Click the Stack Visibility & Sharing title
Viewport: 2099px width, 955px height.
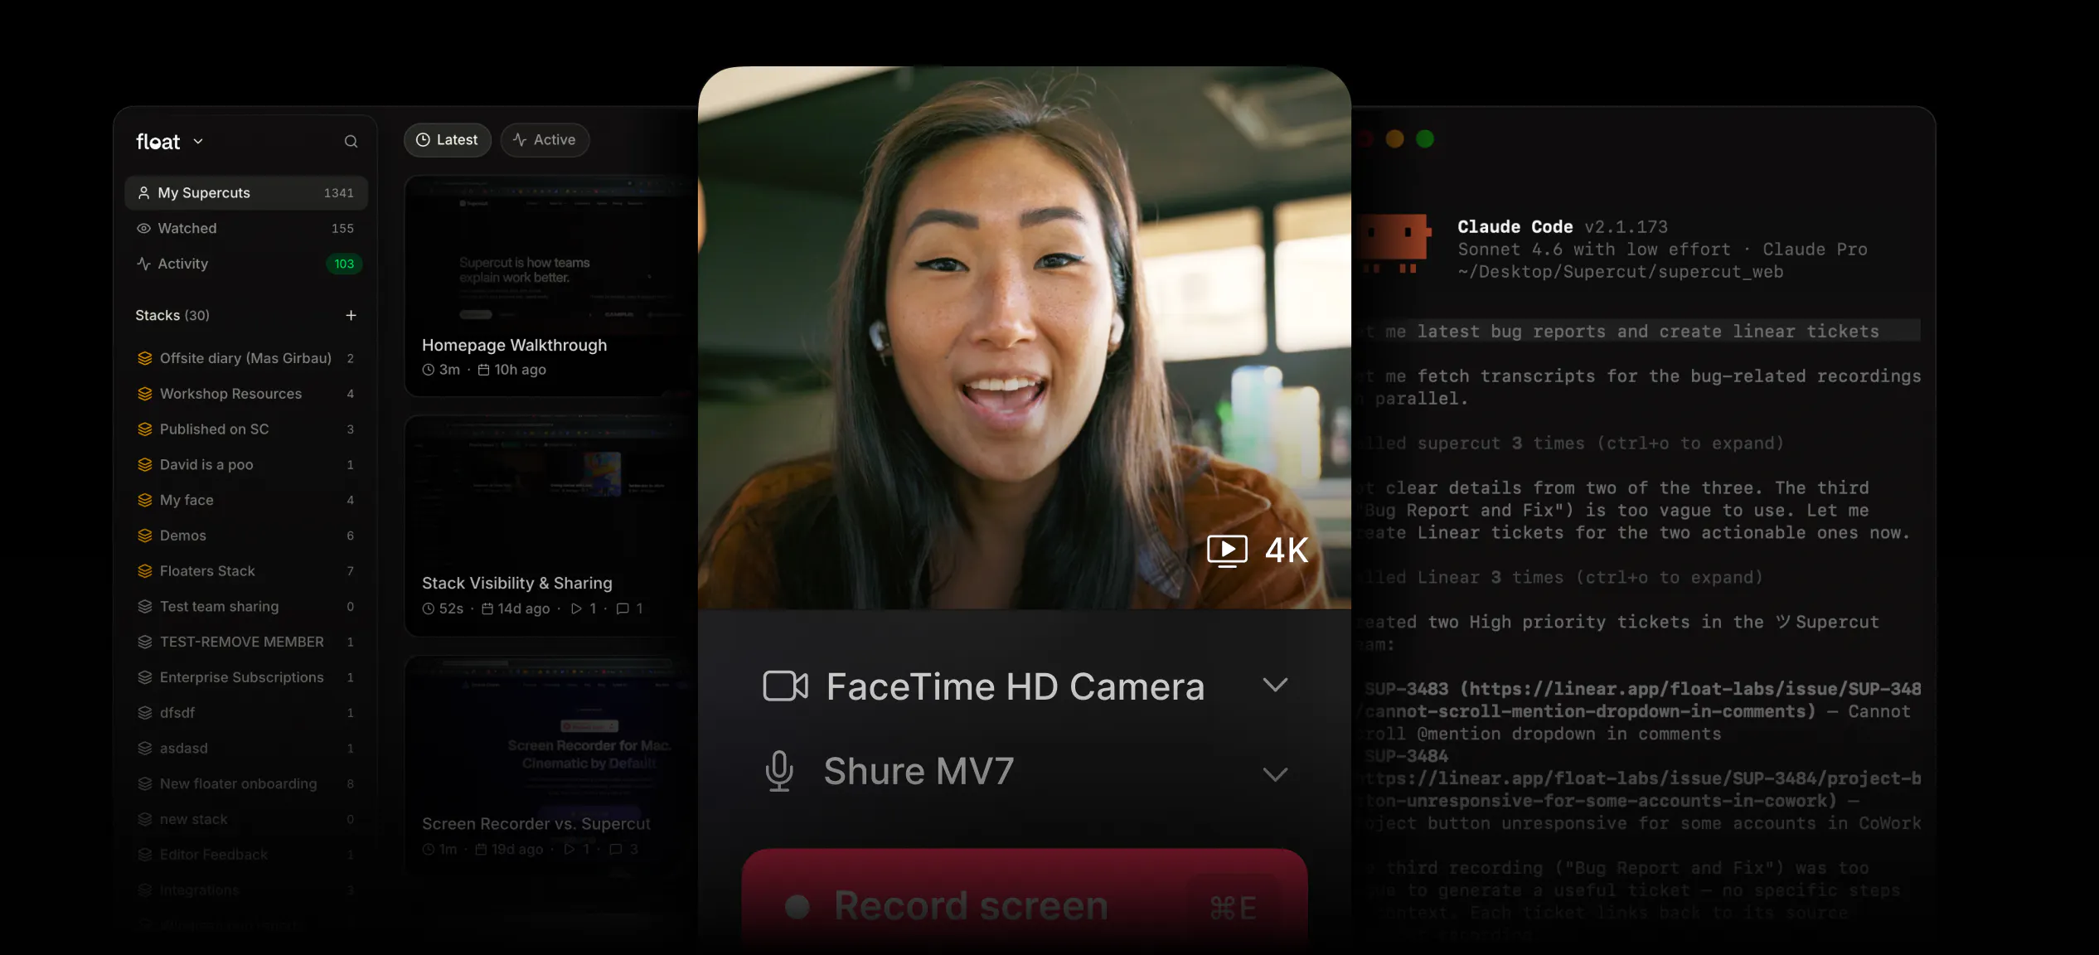(x=517, y=583)
